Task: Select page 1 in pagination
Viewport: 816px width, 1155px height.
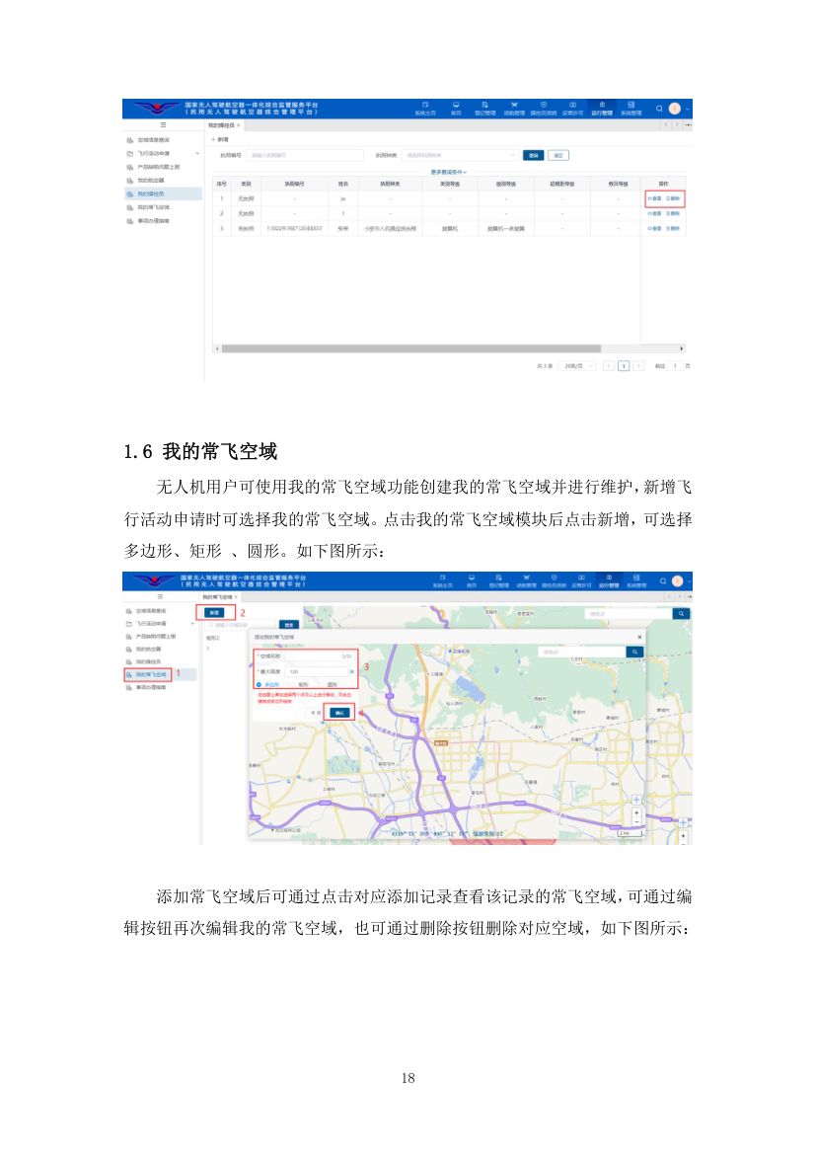Action: pyautogui.click(x=624, y=366)
